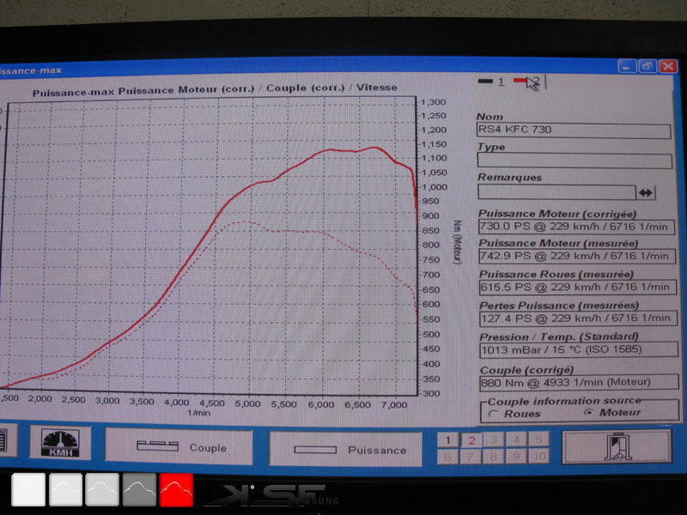Select the Roues radio button
This screenshot has width=687, height=515.
coord(493,414)
